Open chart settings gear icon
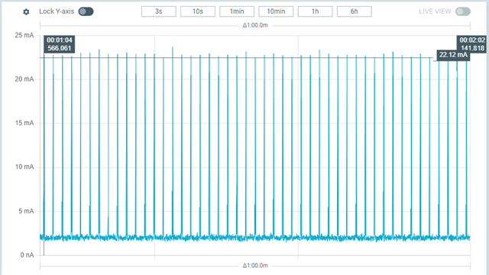This screenshot has width=489, height=275. [x=26, y=12]
